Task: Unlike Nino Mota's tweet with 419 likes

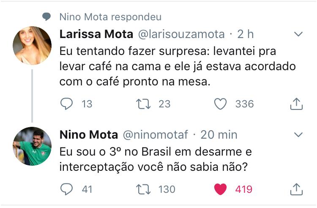Action: pos(220,189)
